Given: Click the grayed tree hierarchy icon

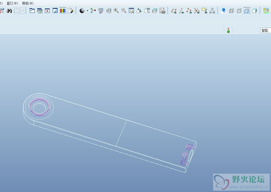Looking at the screenshot, I should tap(212, 11).
